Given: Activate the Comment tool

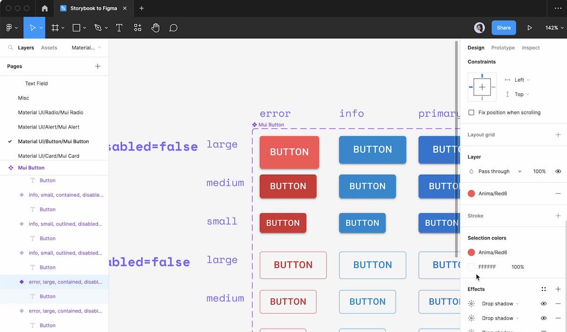Looking at the screenshot, I should point(173,28).
